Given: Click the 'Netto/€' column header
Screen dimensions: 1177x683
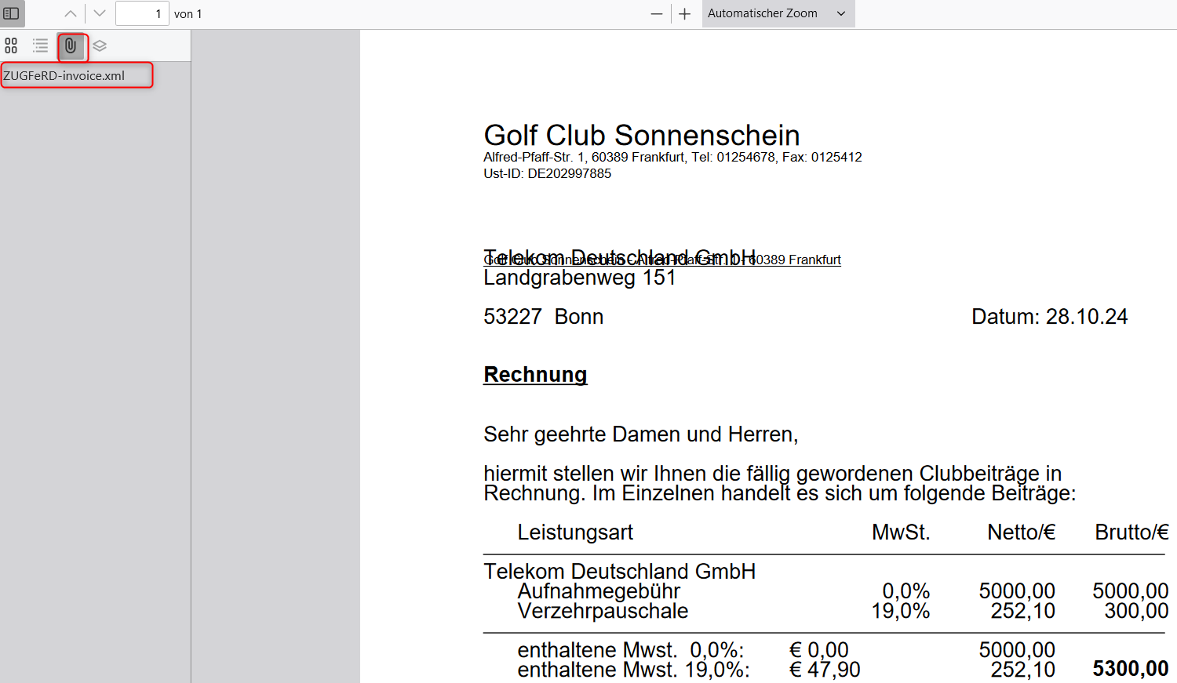Looking at the screenshot, I should pos(1021,532).
